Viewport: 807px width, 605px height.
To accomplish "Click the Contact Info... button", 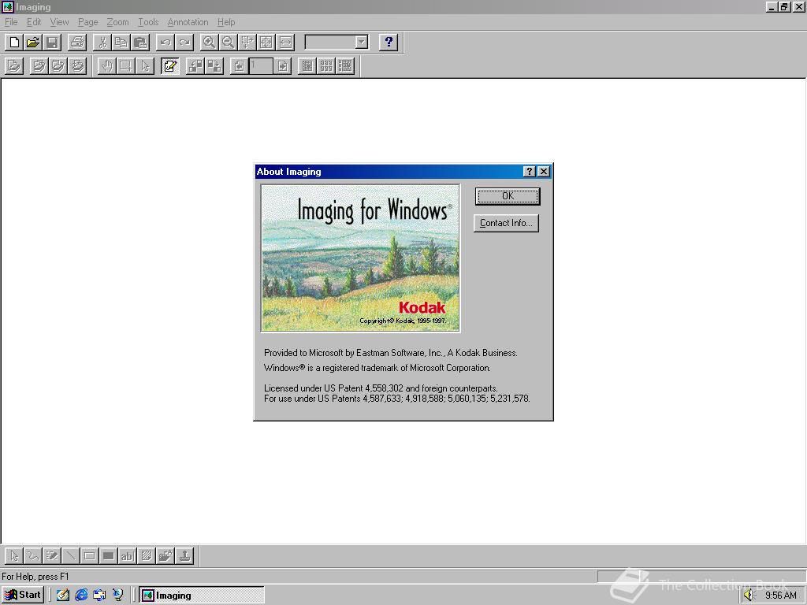I will coord(506,223).
